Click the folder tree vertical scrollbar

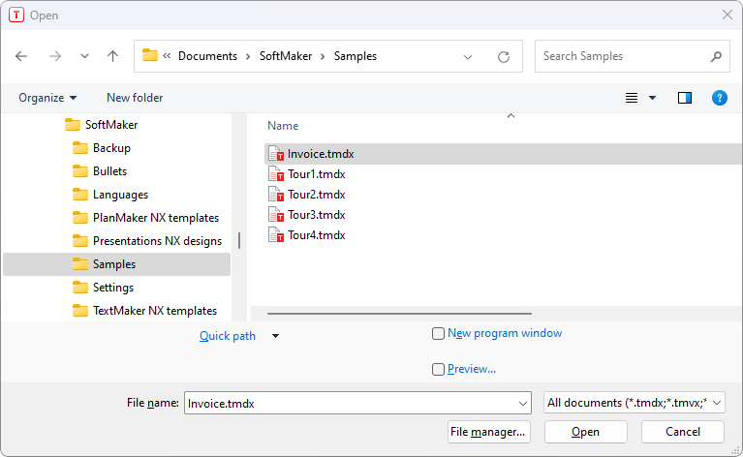point(239,240)
